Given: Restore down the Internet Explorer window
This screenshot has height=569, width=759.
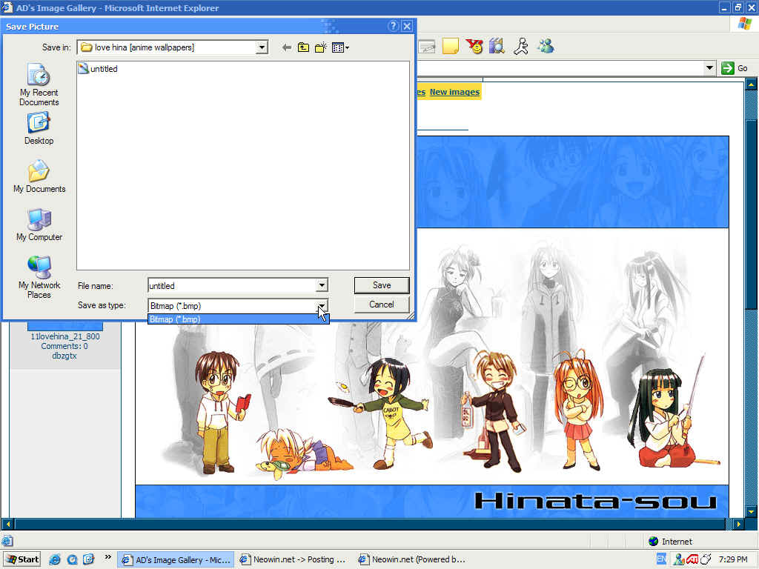Looking at the screenshot, I should click(x=738, y=7).
